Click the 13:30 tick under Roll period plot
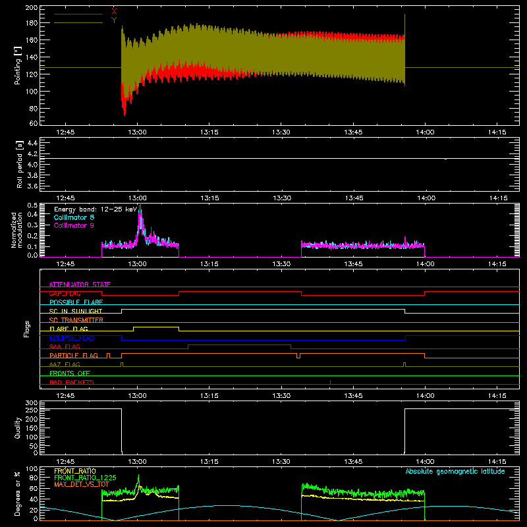Viewport: 527px width, 527px height. 282,198
